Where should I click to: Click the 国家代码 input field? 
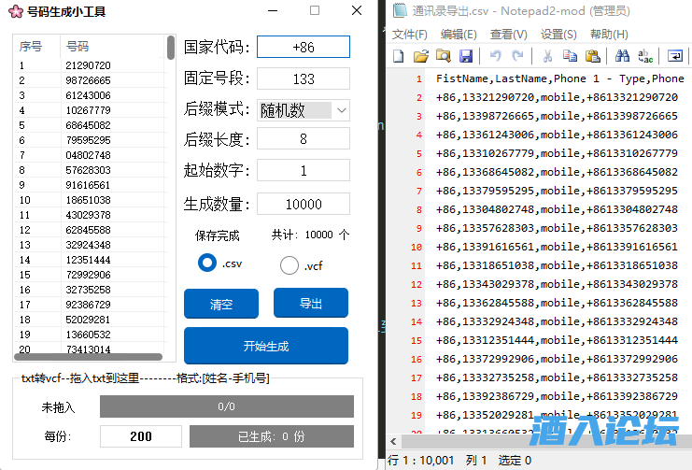(x=304, y=47)
